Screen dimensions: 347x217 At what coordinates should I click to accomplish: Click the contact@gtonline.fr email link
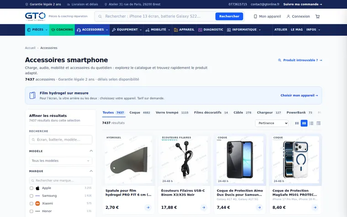pyautogui.click(x=265, y=4)
